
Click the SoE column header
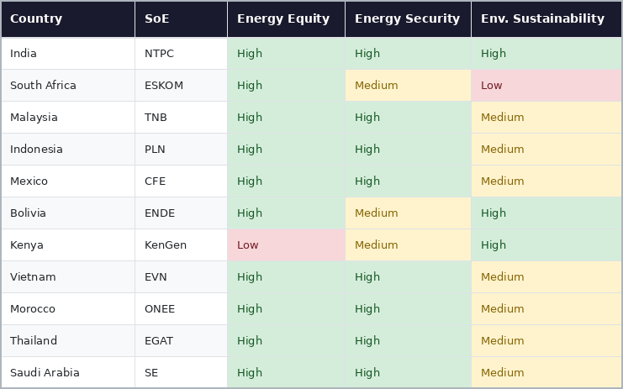(181, 19)
